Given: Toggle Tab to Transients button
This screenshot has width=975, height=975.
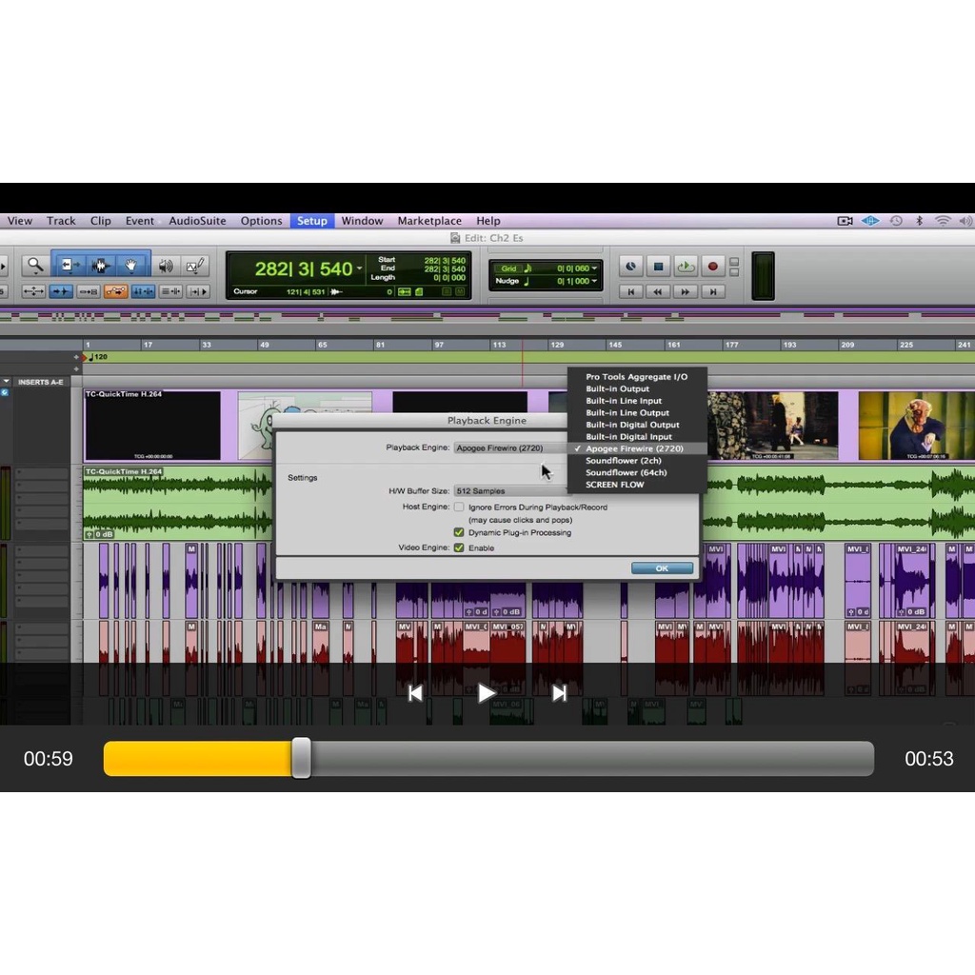Looking at the screenshot, I should [x=60, y=291].
